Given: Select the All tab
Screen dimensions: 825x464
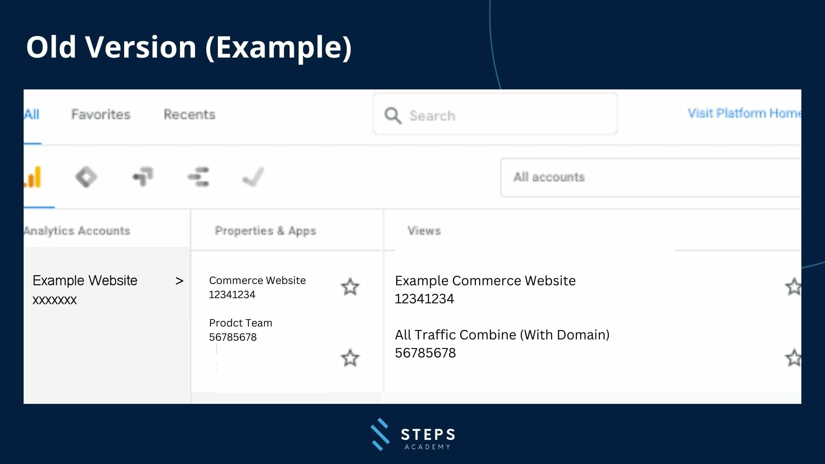Looking at the screenshot, I should [32, 114].
